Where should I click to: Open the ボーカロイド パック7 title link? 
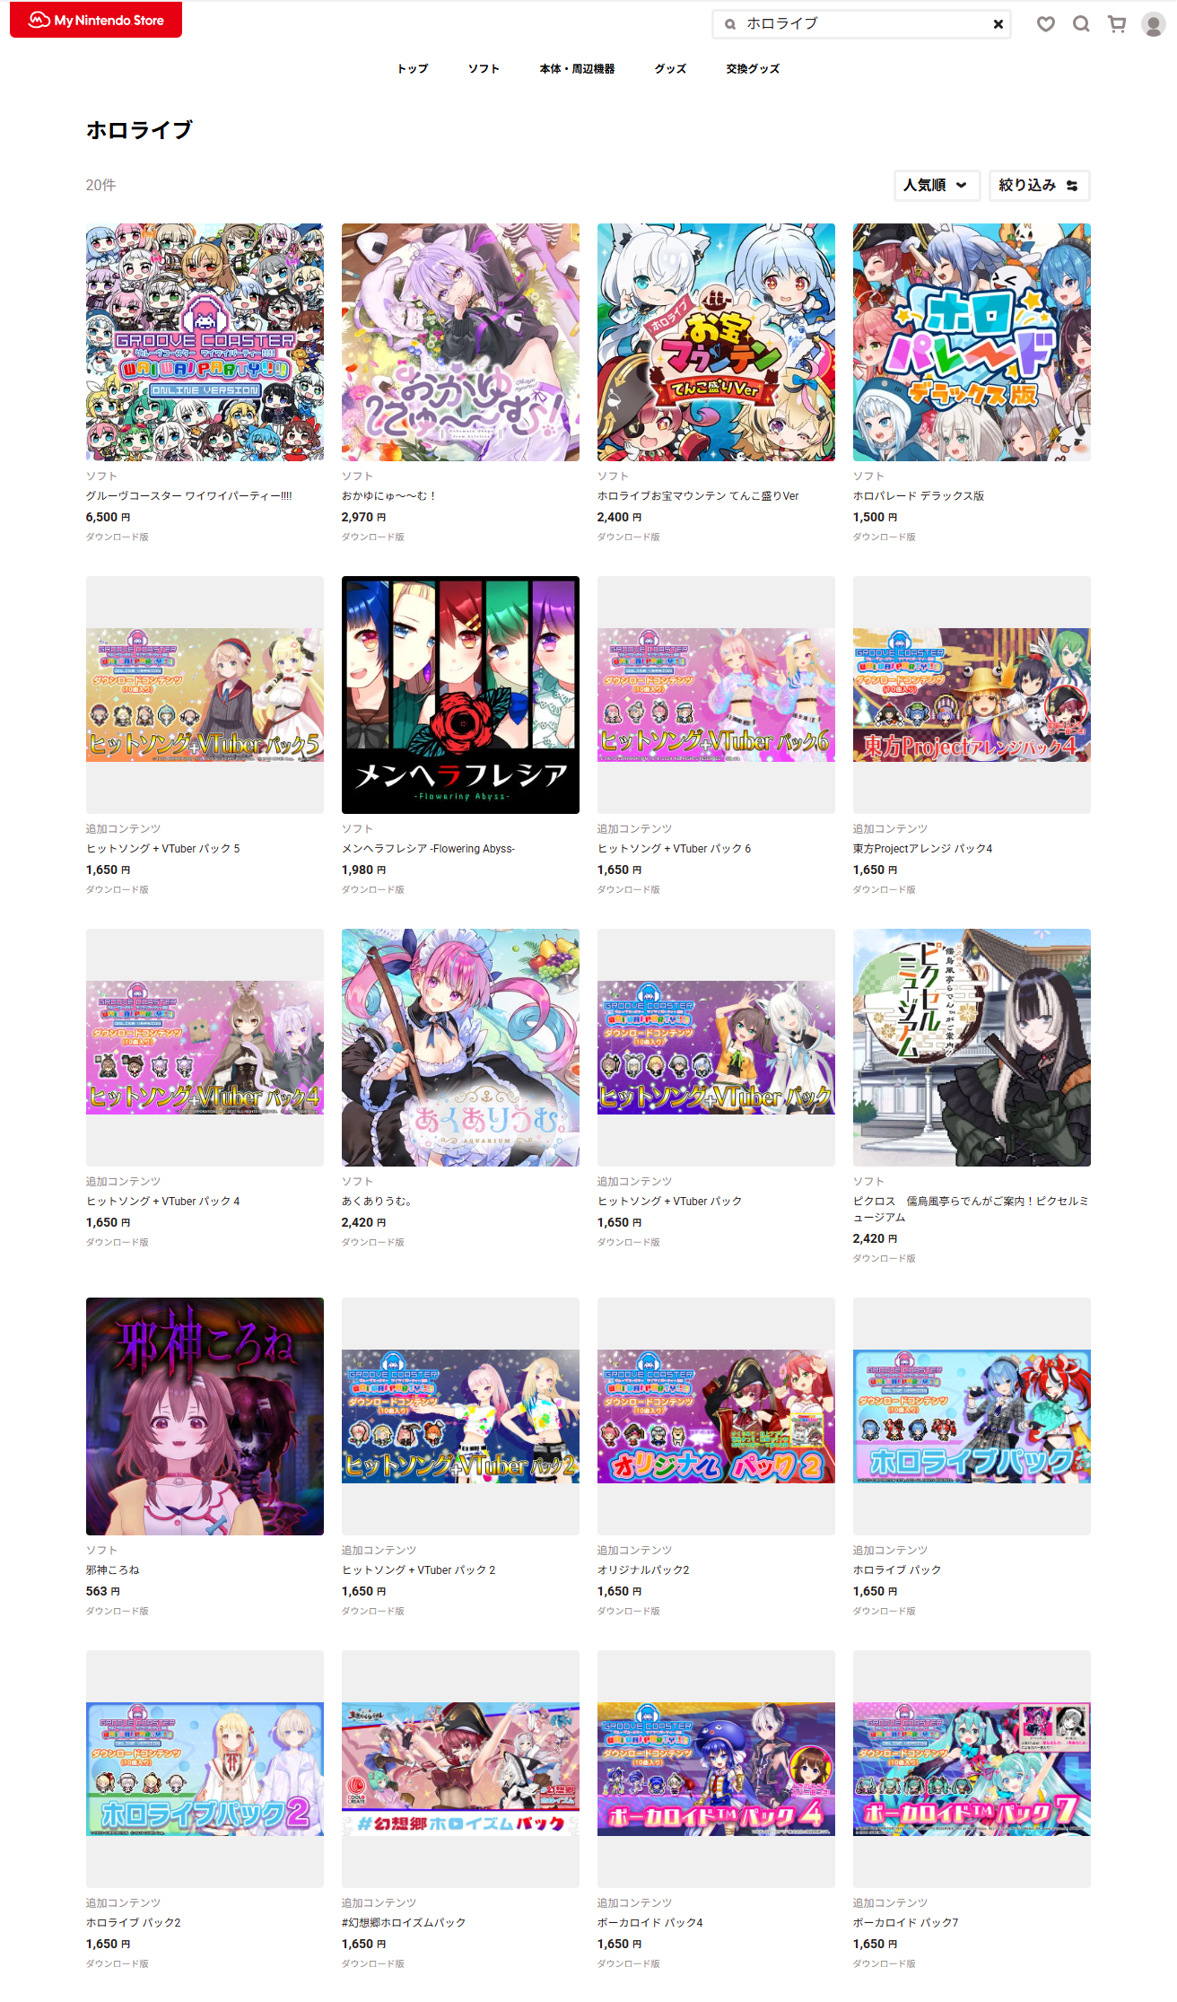point(906,1922)
